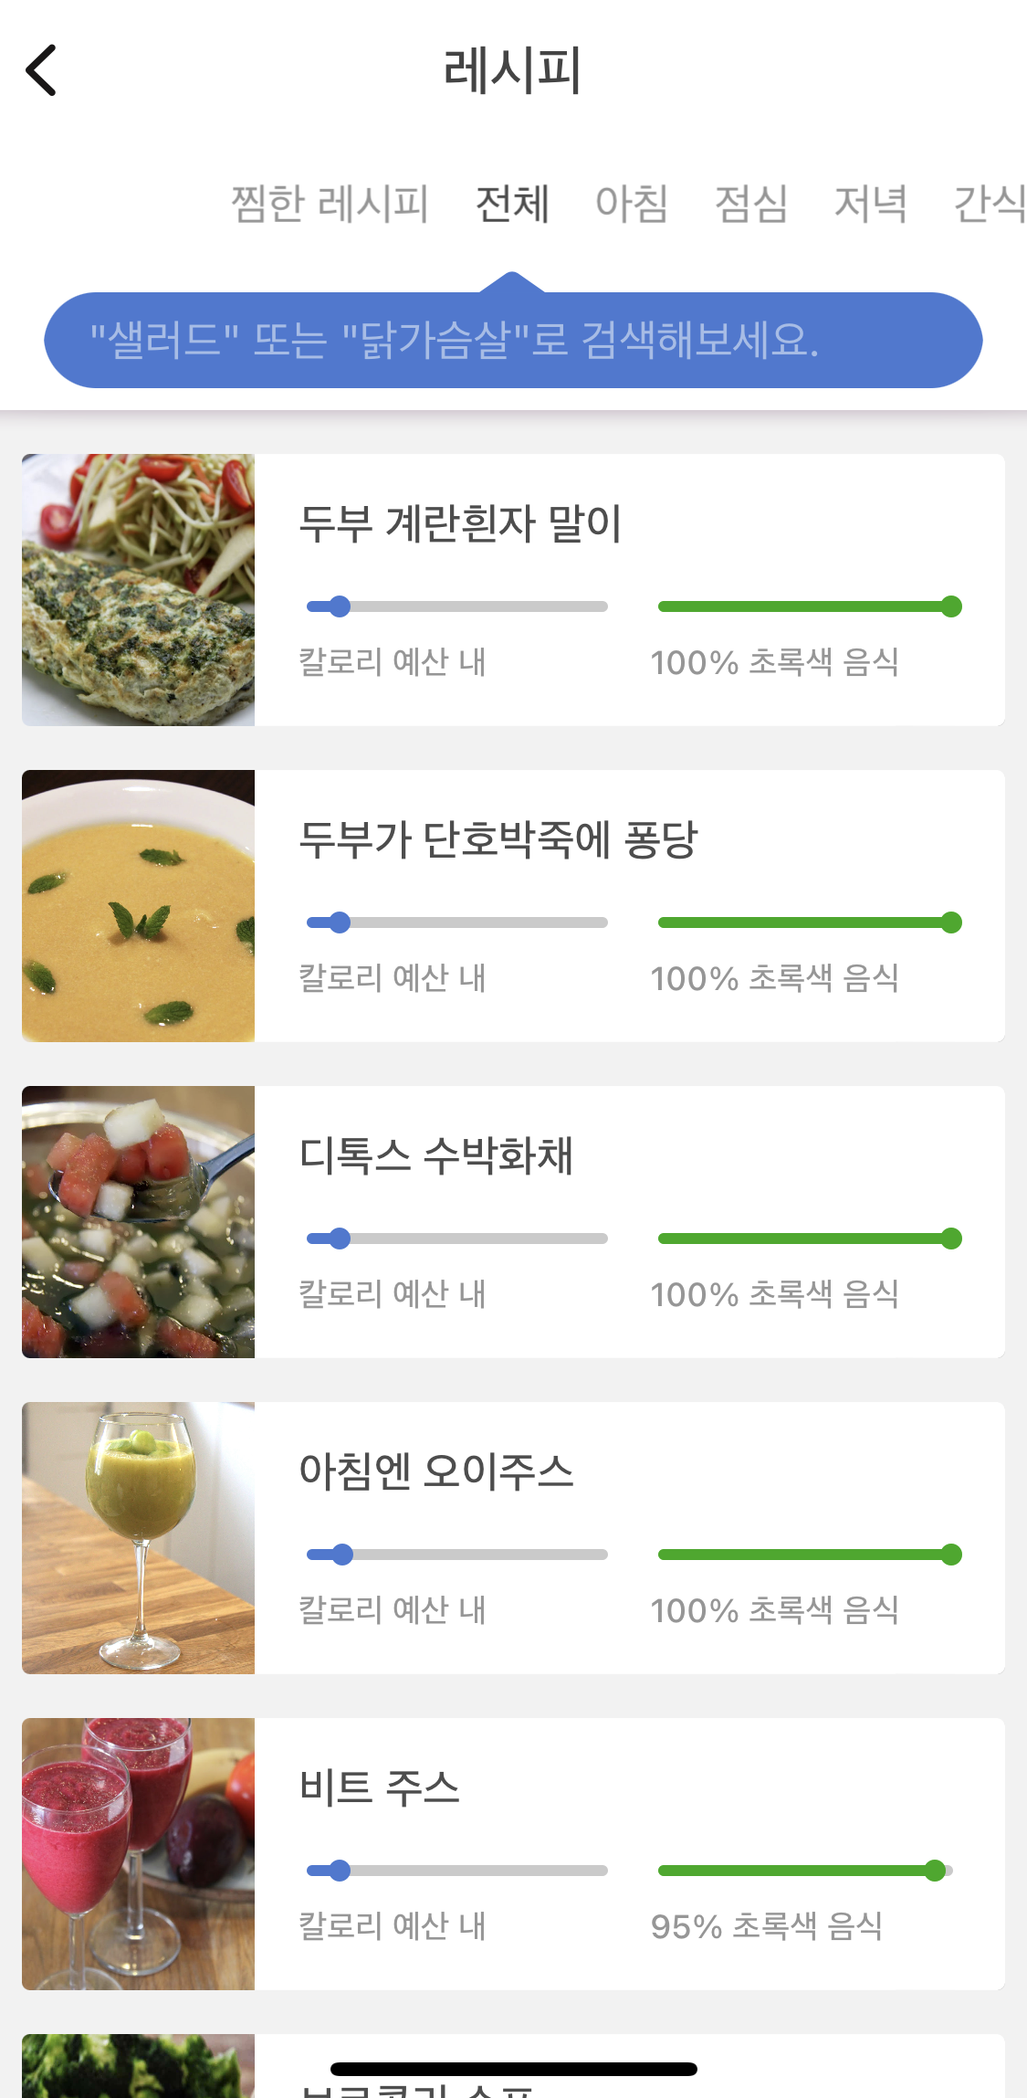Click the 두부 계란흰자 말이 calorie budget slider
Image resolution: width=1027 pixels, height=2098 pixels.
click(x=457, y=606)
